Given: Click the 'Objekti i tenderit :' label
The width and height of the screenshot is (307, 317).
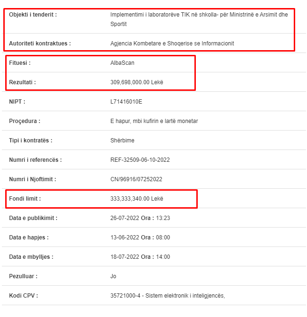Looking at the screenshot, I should [33, 15].
